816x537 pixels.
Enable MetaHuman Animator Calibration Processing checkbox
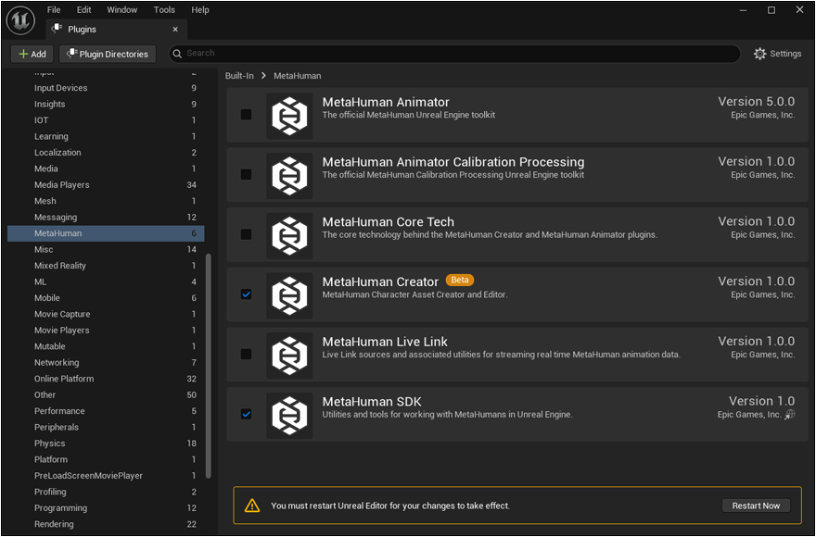click(246, 174)
